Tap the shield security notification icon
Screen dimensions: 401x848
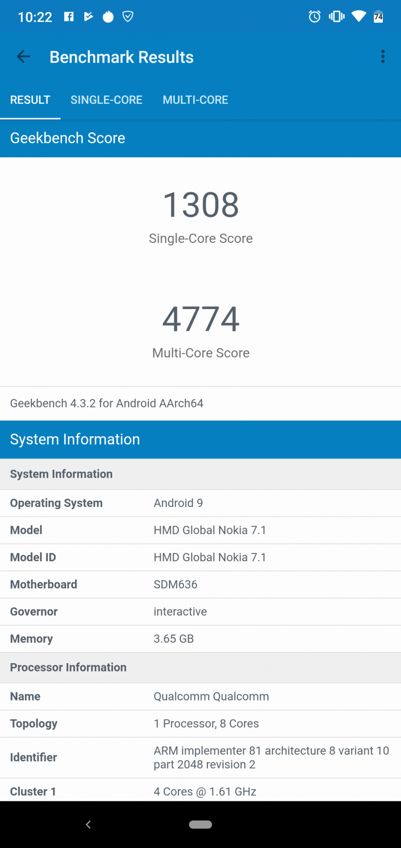128,17
